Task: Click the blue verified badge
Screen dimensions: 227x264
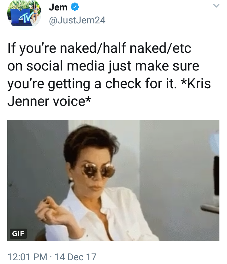Action: (75, 7)
